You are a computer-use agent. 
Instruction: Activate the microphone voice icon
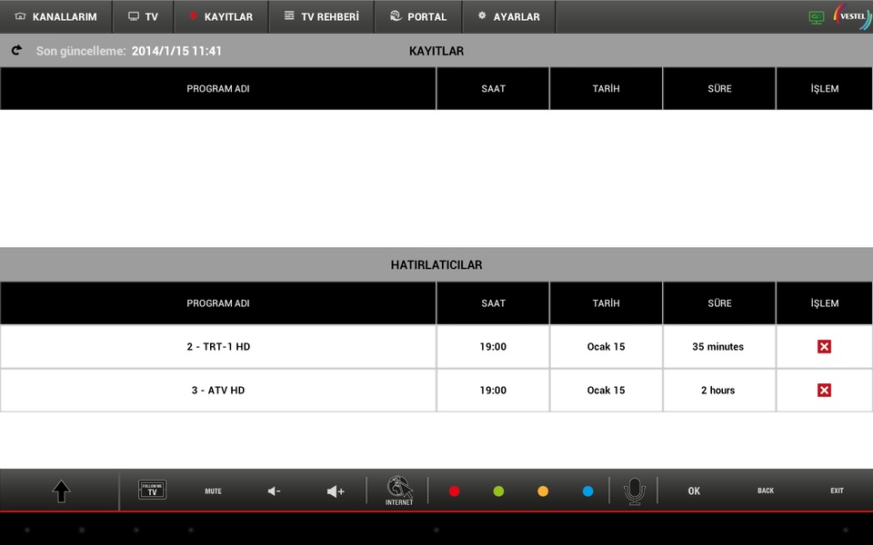(x=634, y=491)
